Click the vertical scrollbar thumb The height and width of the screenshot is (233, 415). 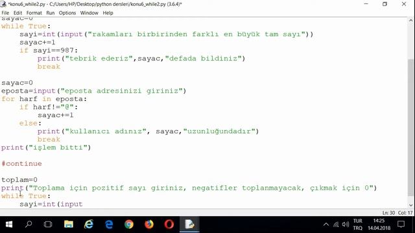[x=410, y=128]
